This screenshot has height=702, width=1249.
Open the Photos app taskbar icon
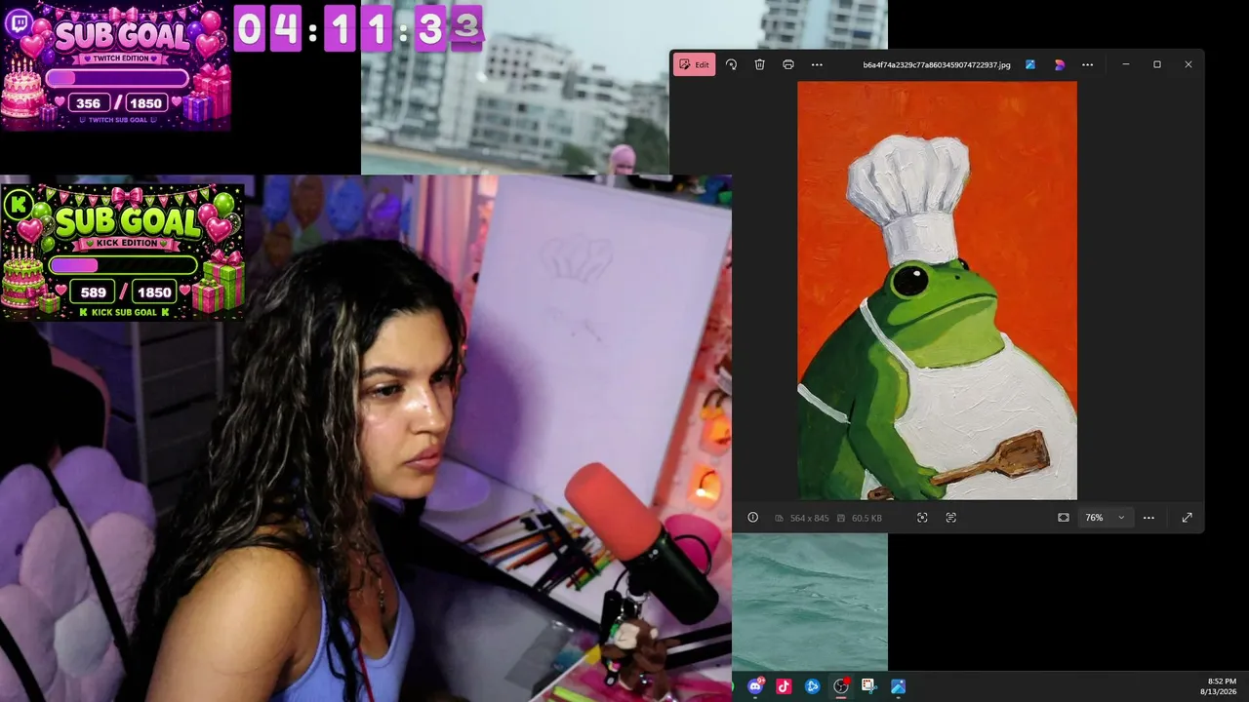[x=898, y=686]
